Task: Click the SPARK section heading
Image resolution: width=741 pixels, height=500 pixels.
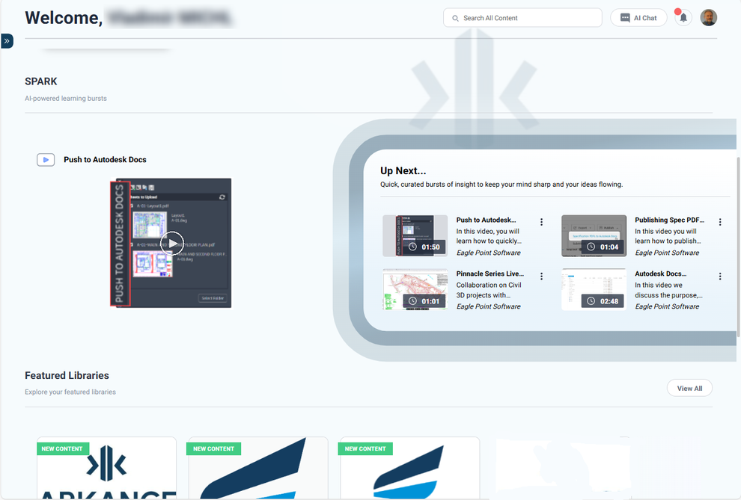Action: pyautogui.click(x=40, y=81)
